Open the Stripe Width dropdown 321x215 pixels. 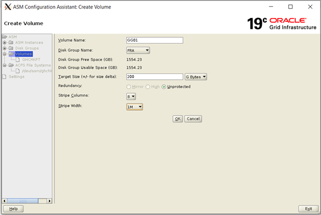[134, 107]
